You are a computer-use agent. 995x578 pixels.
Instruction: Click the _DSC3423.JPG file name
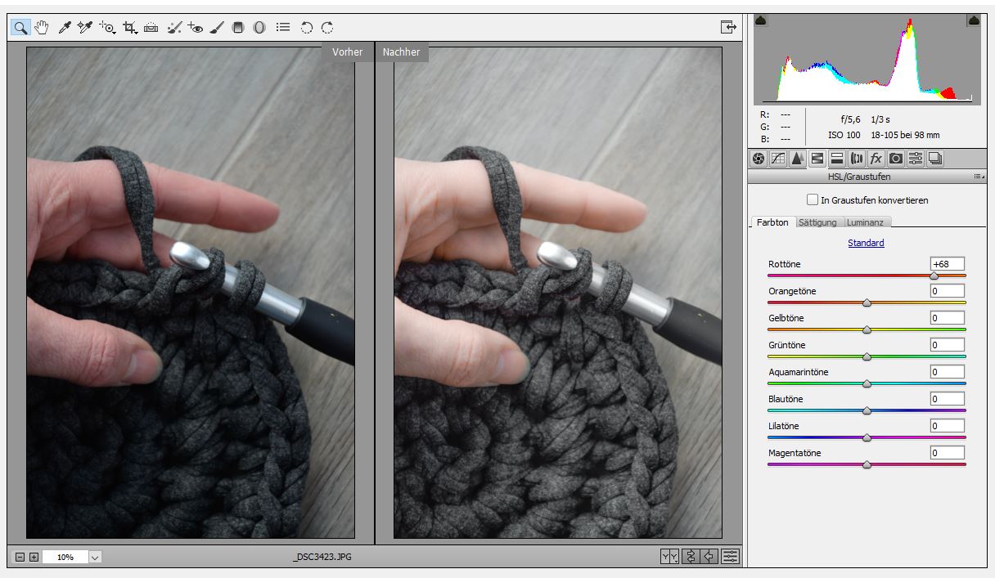pos(322,558)
